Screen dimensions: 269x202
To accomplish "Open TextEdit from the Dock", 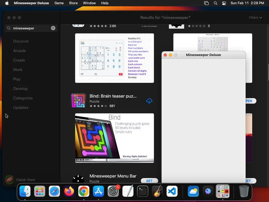I will pos(128,191).
